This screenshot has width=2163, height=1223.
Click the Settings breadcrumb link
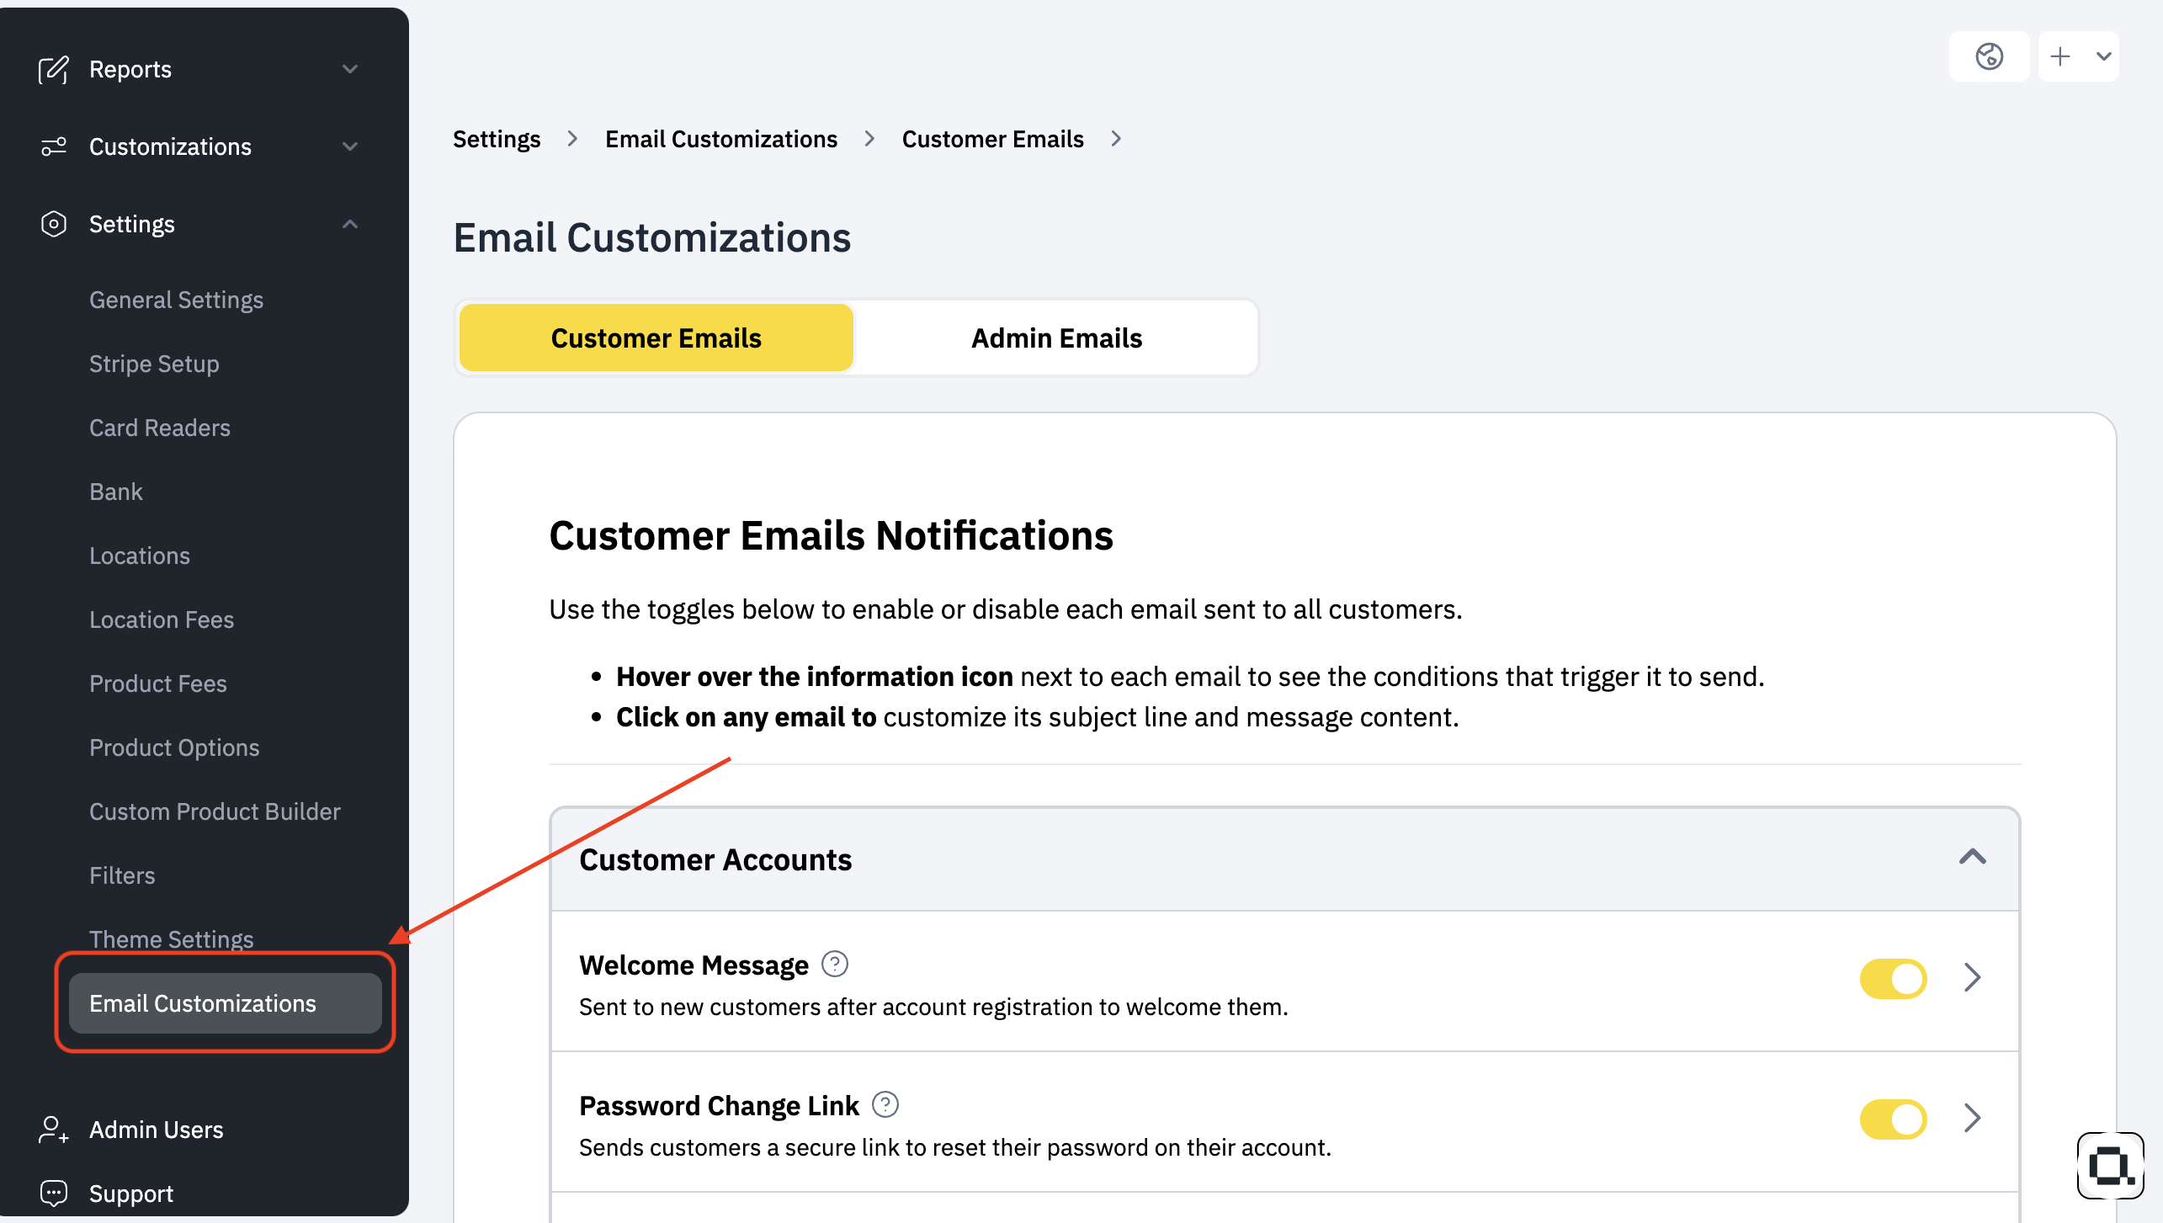pos(497,140)
